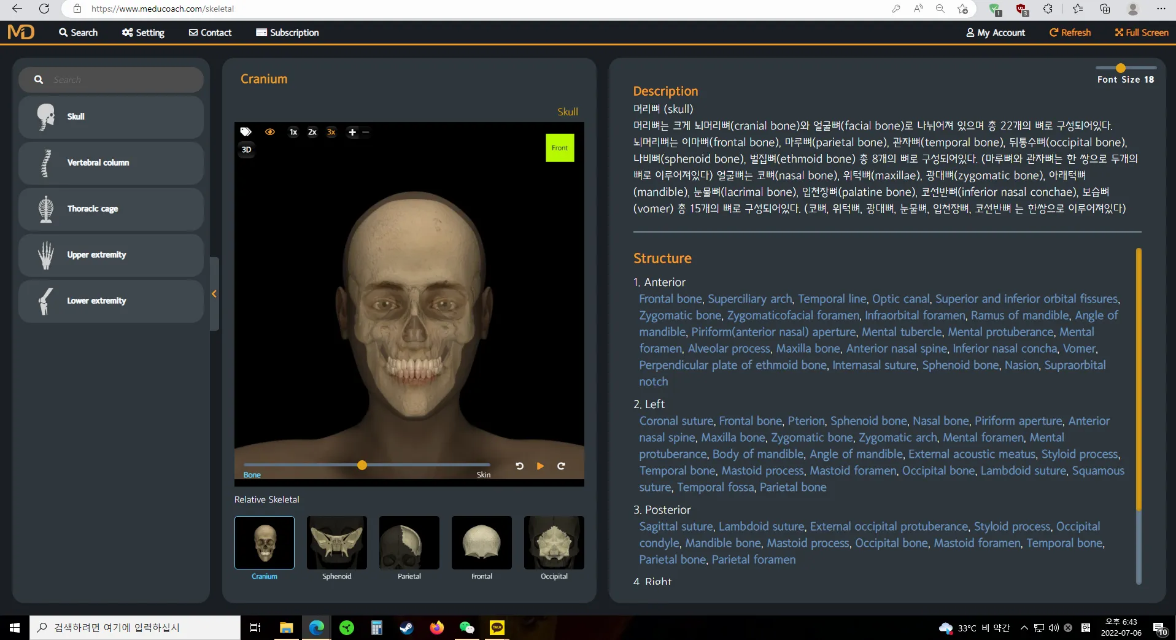The image size is (1176, 640).
Task: Click the MD logo icon
Action: click(x=21, y=32)
